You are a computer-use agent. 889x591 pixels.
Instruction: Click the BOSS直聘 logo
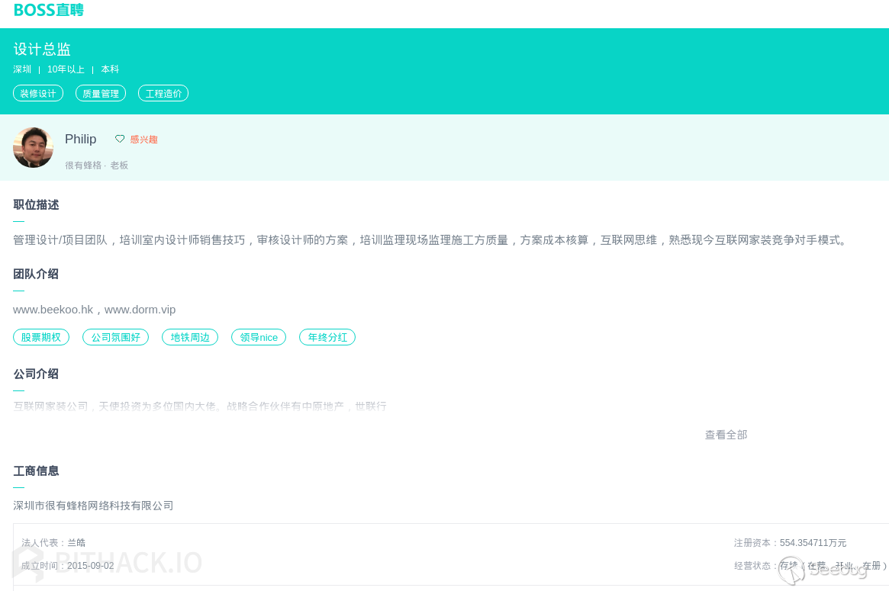pyautogui.click(x=48, y=10)
